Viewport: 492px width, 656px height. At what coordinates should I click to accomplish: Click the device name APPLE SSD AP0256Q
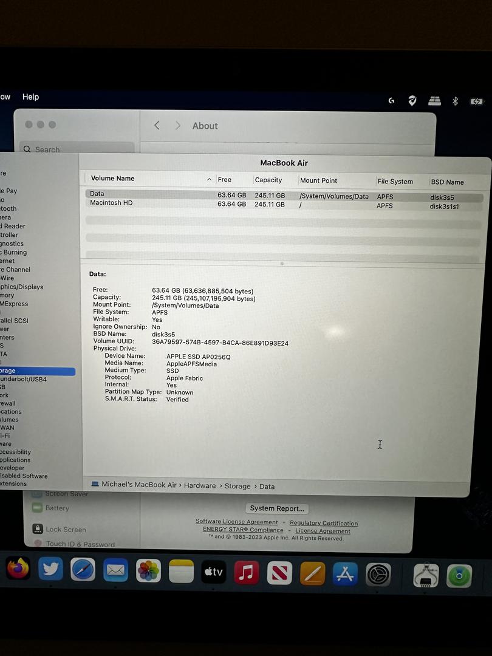click(x=198, y=357)
